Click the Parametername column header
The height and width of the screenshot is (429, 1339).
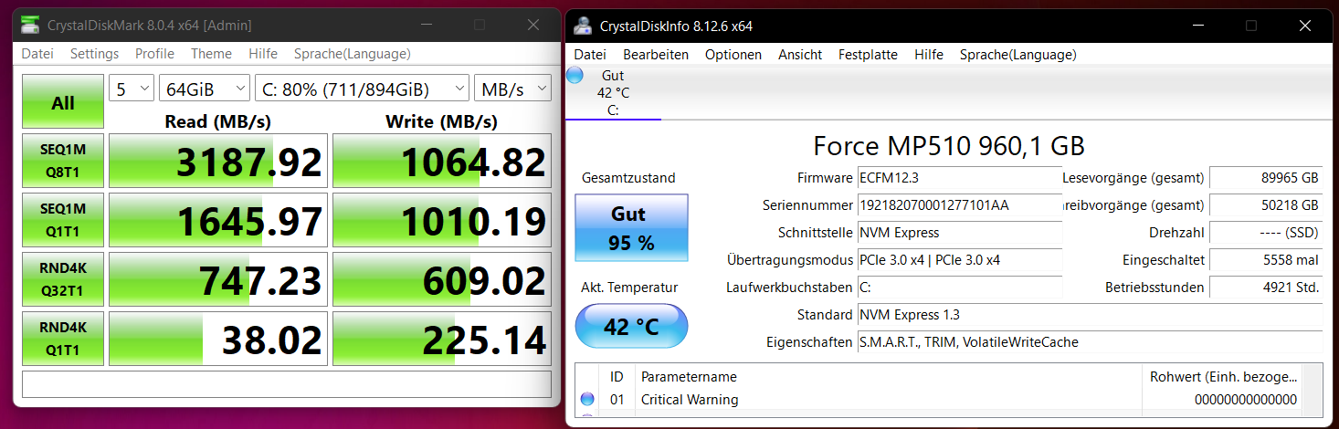889,376
